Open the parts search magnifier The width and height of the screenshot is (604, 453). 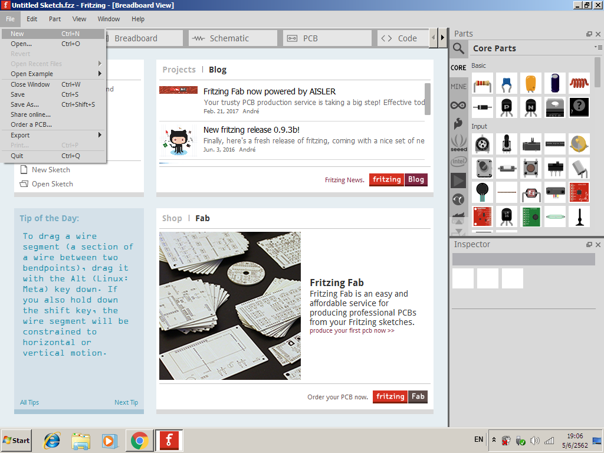[x=458, y=48]
